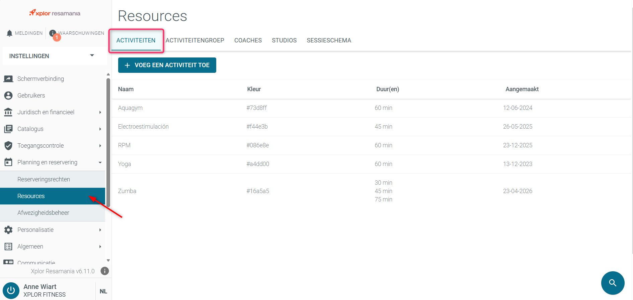The height and width of the screenshot is (300, 633).
Task: Click the date 23-12-2025
Action: pos(518,145)
